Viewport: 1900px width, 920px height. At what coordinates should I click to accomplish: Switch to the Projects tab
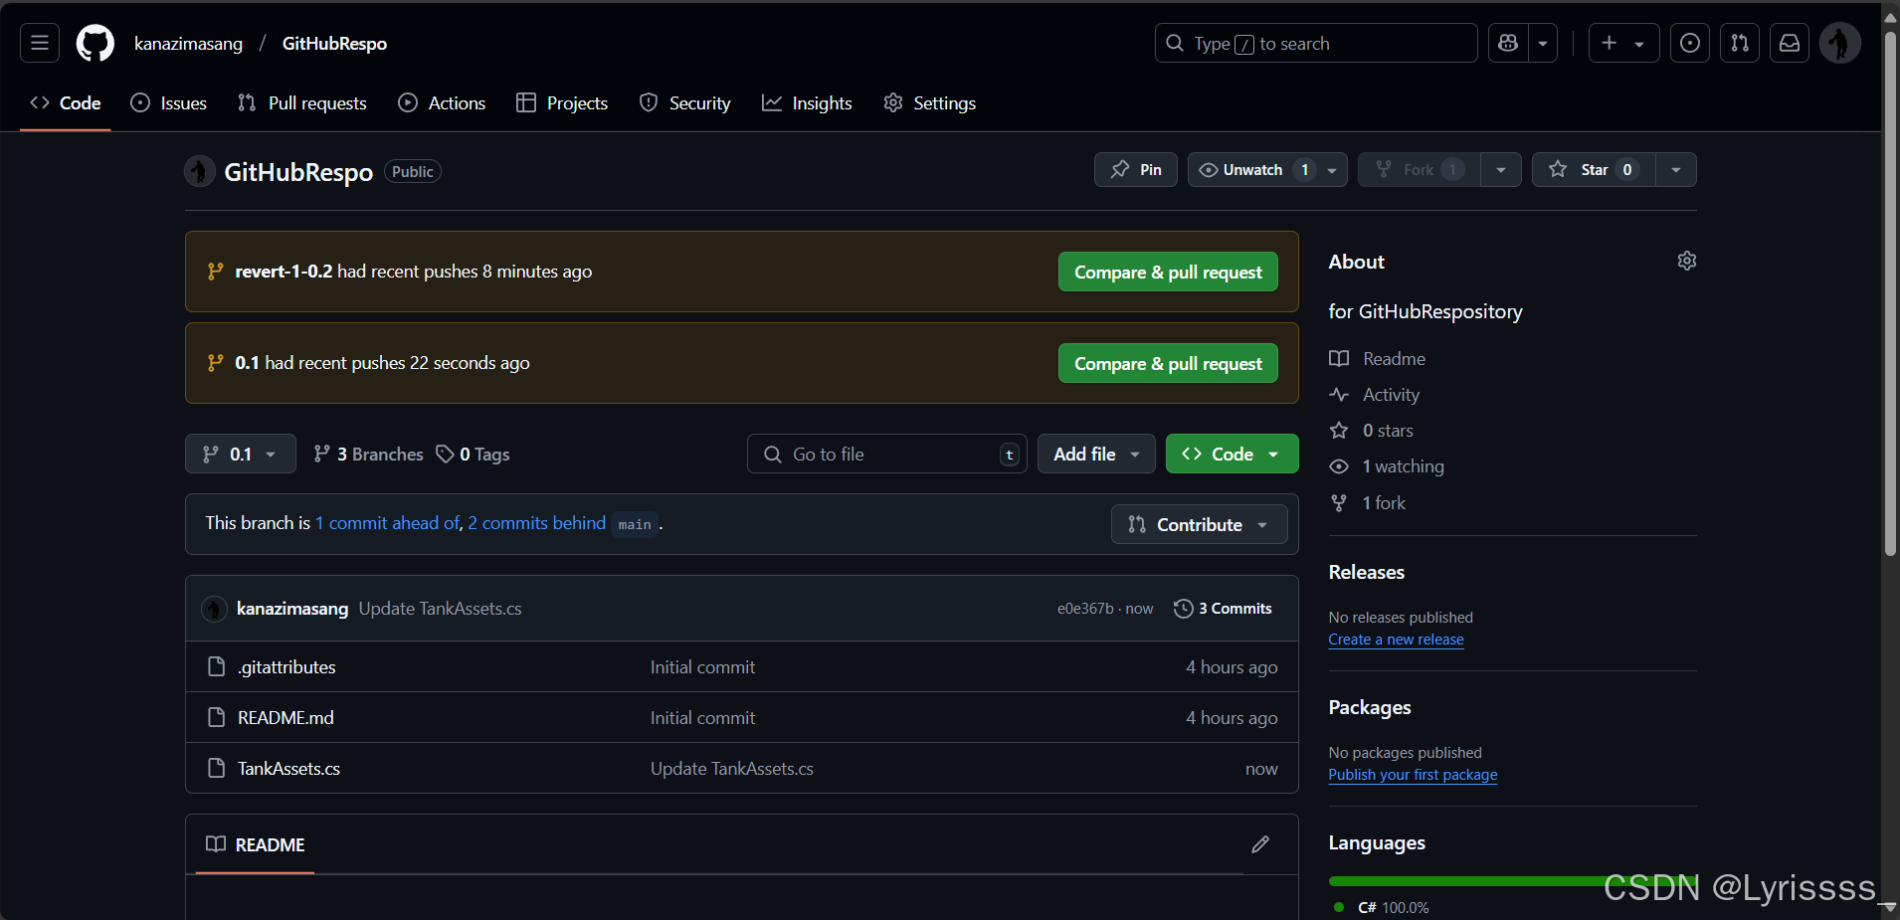[562, 103]
